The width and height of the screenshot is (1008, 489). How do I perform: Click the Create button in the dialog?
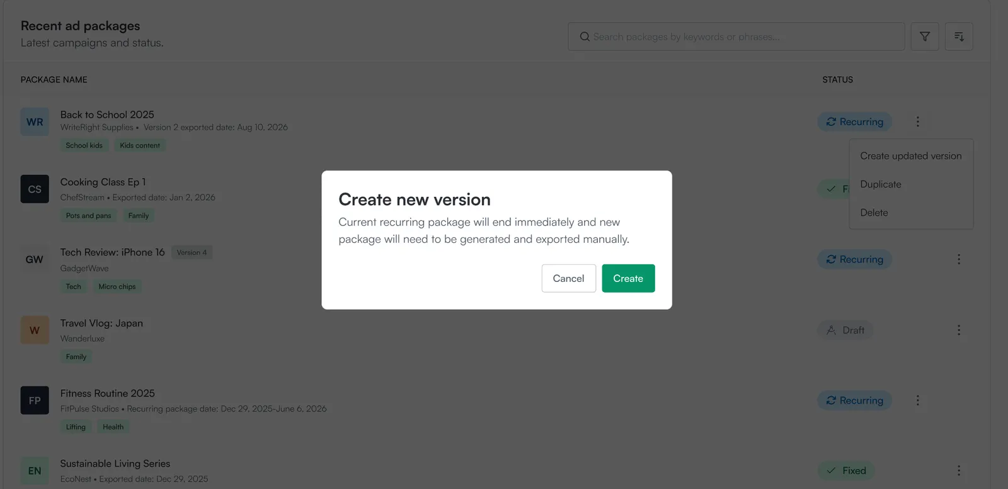point(628,278)
